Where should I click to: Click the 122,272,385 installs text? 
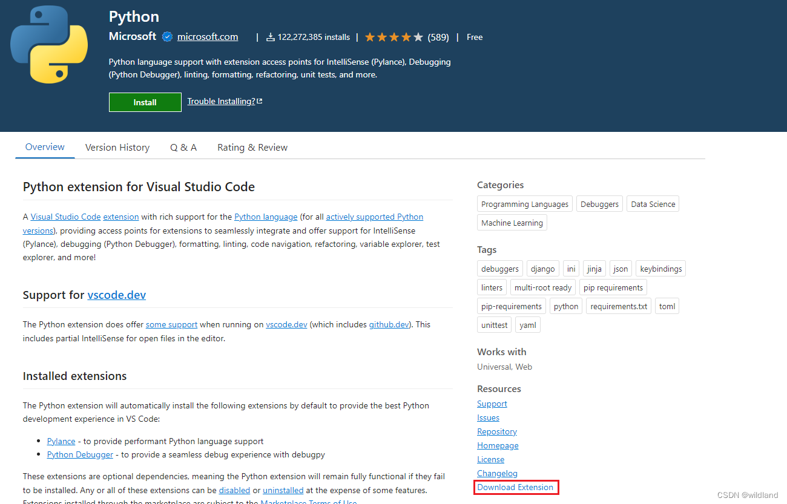pos(314,37)
